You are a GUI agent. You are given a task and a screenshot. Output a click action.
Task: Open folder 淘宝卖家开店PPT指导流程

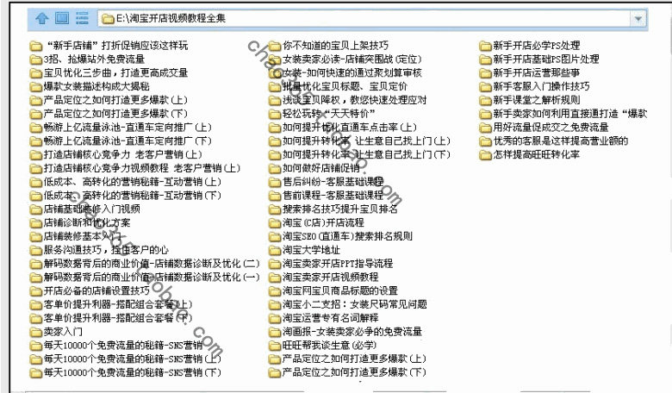331,264
